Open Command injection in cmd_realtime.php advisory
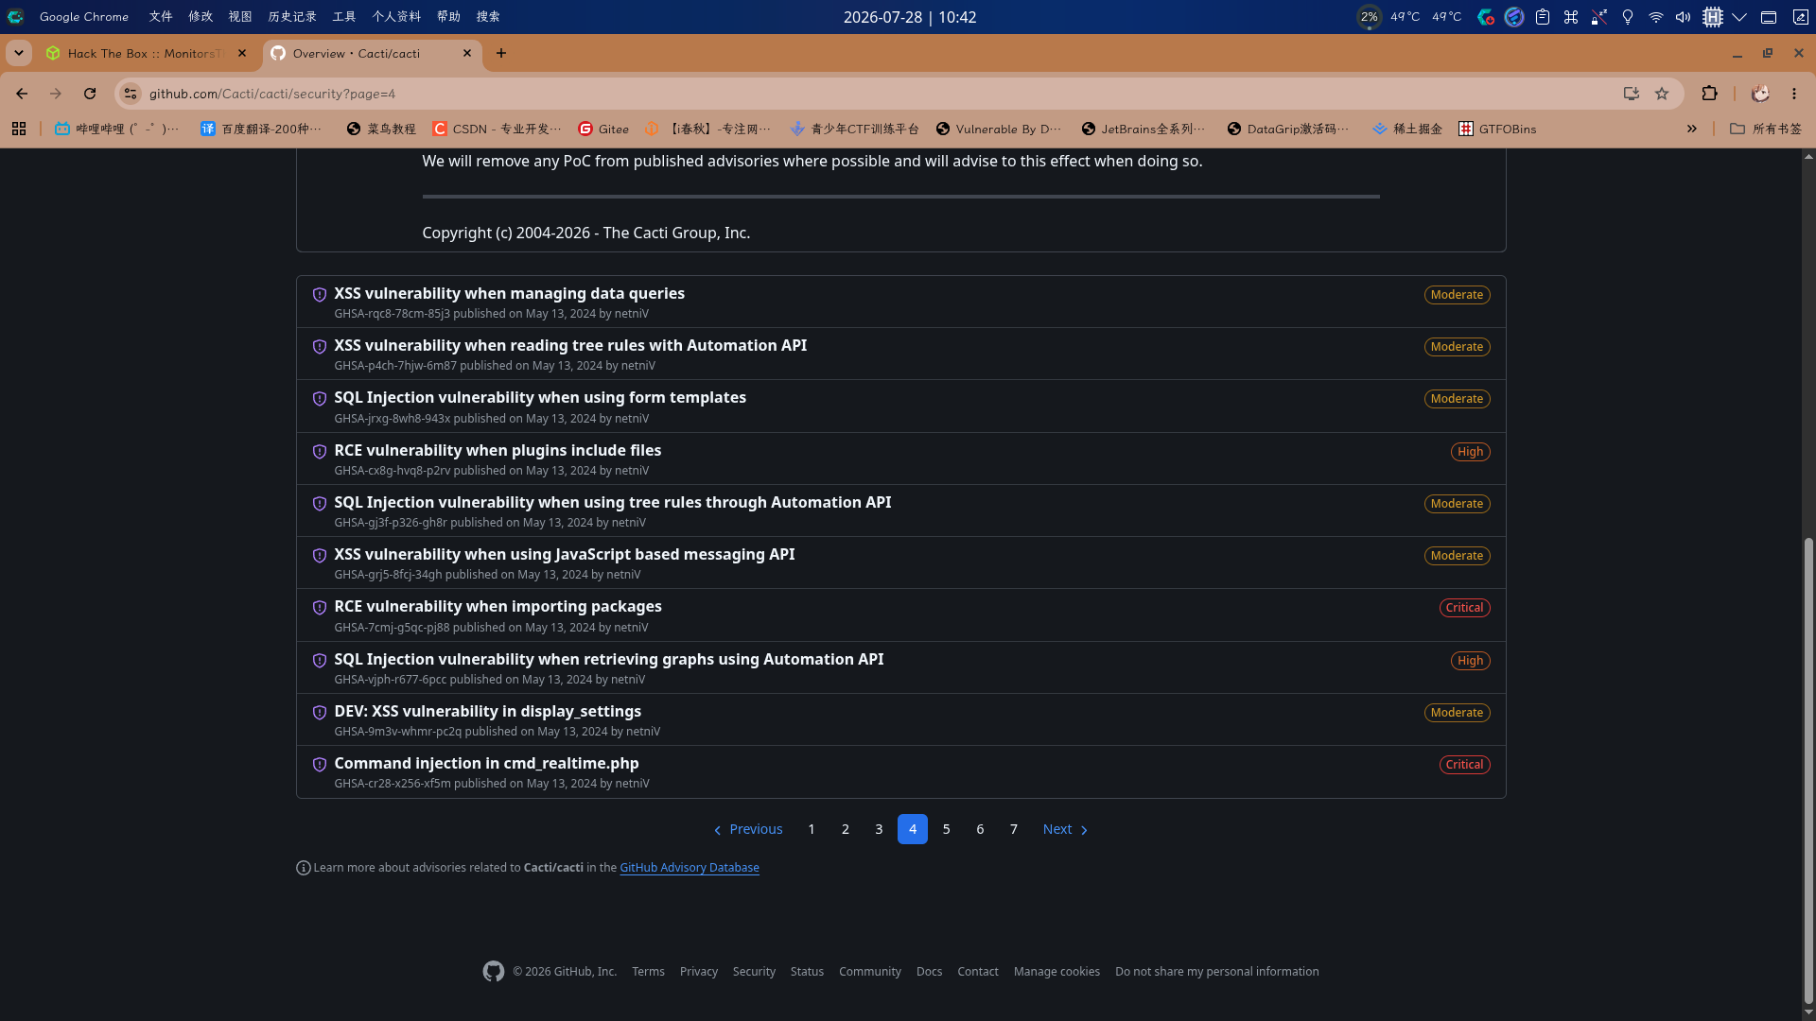 click(x=486, y=763)
